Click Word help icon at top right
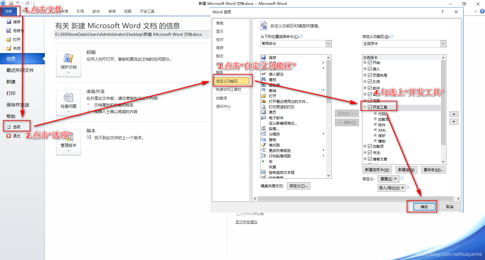The height and width of the screenshot is (260, 485). click(482, 11)
